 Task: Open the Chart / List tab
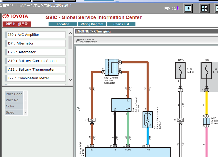pos(121,24)
